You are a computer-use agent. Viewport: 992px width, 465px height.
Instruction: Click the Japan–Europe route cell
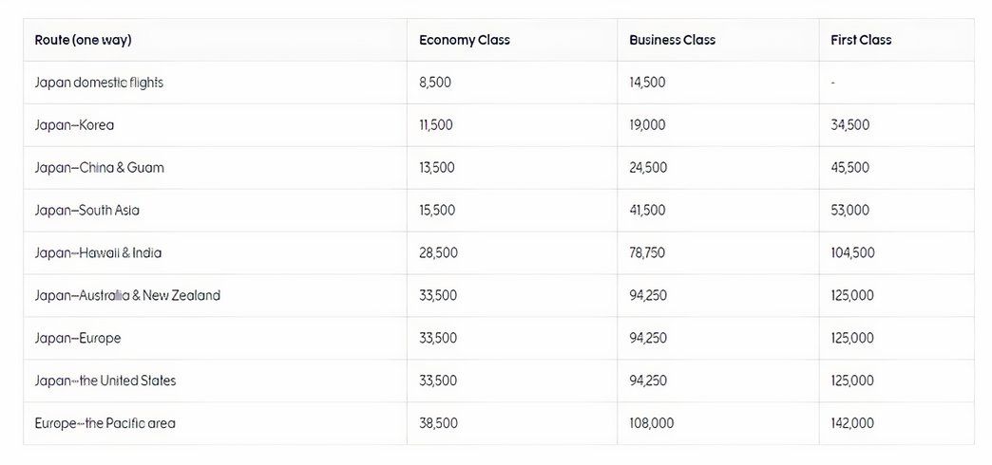(x=78, y=339)
